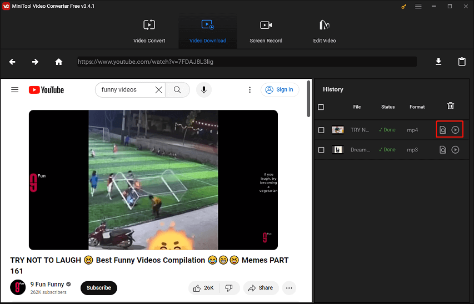Image resolution: width=474 pixels, height=304 pixels.
Task: Open the YouTube guide menu icon
Action: [15, 90]
